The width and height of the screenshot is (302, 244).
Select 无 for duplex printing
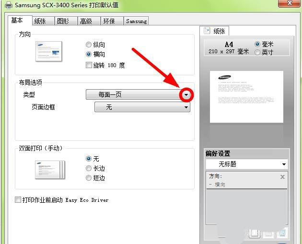88,159
